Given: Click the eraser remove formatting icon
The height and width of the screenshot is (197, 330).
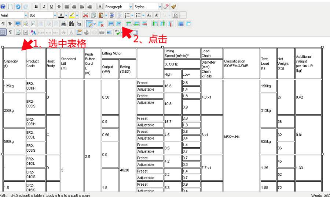Looking at the screenshot, I should (x=166, y=7).
